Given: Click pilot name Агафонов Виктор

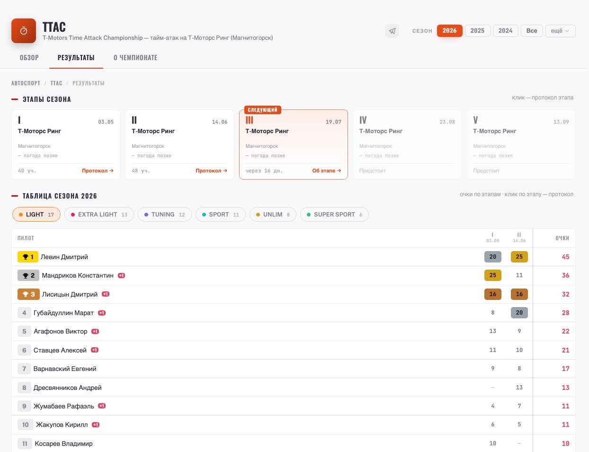Looking at the screenshot, I should (61, 331).
